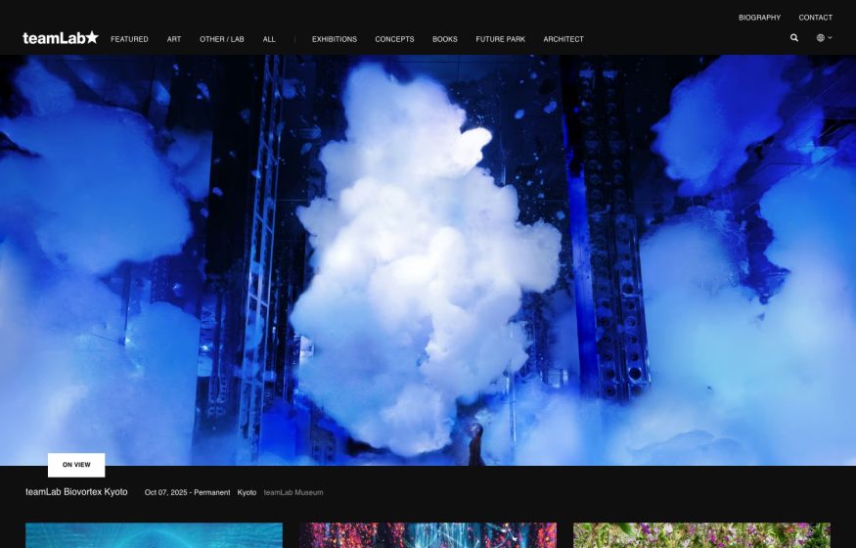This screenshot has height=548, width=856.
Task: Open the search magnifier icon
Action: click(793, 37)
